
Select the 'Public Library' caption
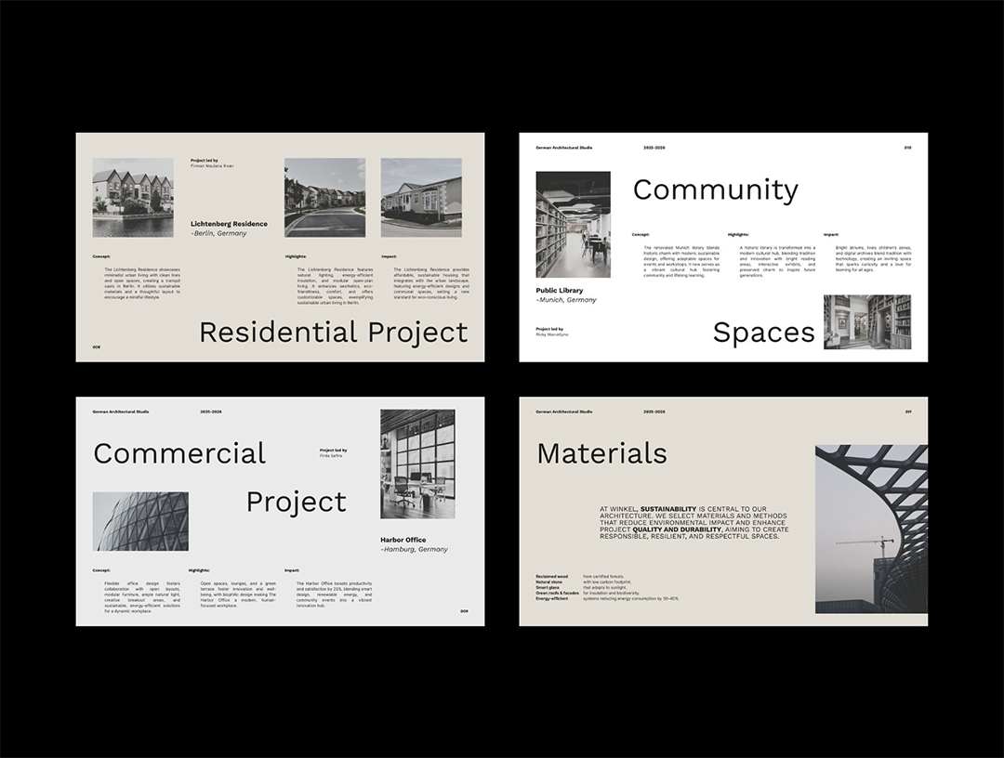pos(560,291)
